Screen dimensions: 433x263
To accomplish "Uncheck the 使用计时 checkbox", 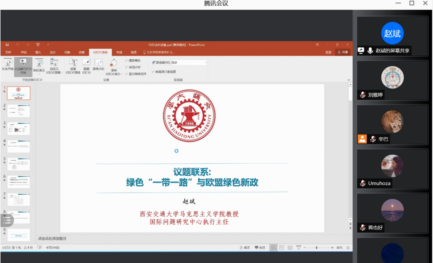I will click(x=126, y=67).
